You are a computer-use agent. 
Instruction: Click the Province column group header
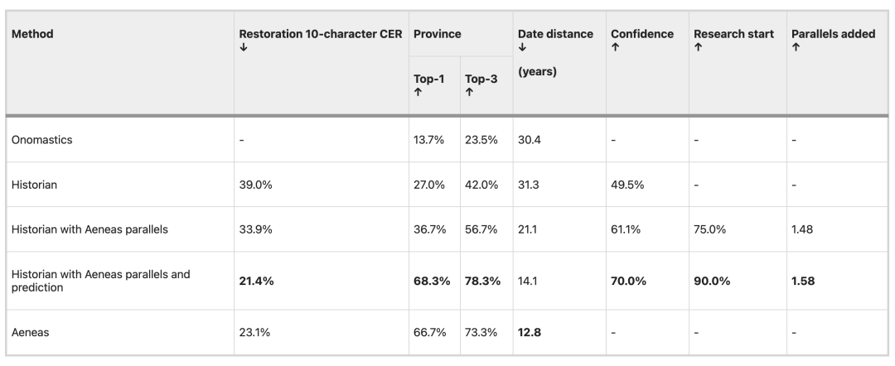pyautogui.click(x=436, y=34)
